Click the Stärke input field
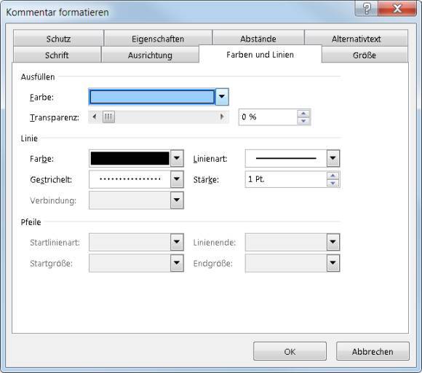The image size is (422, 373). 286,179
